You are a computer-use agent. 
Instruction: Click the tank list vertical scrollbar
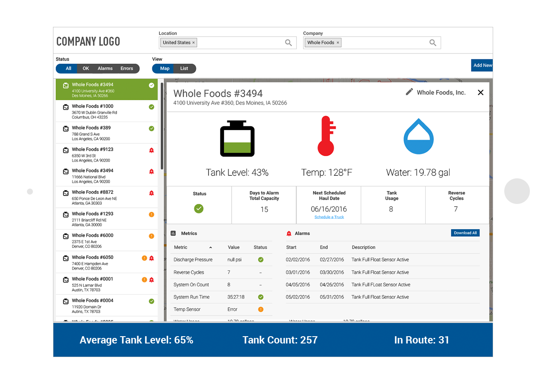click(162, 126)
